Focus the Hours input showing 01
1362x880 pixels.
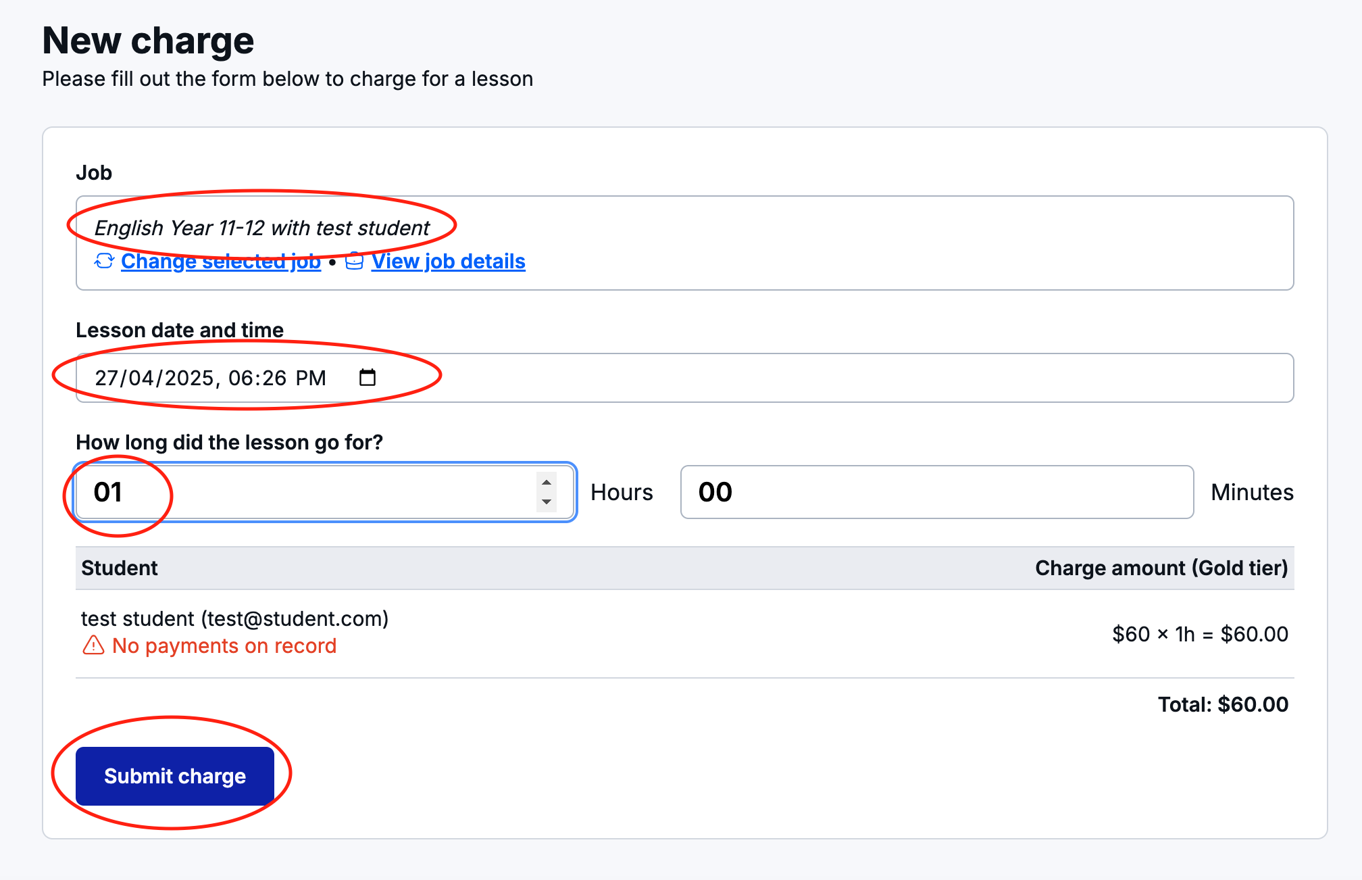pyautogui.click(x=304, y=492)
